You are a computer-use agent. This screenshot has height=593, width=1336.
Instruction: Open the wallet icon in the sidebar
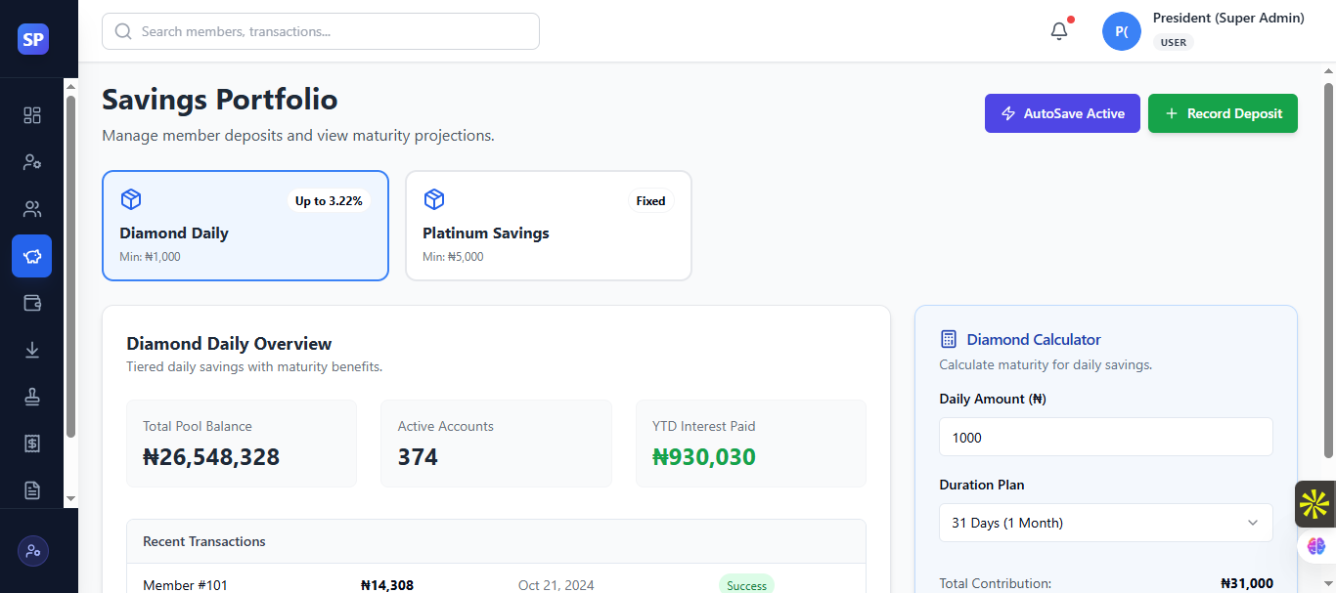(32, 303)
